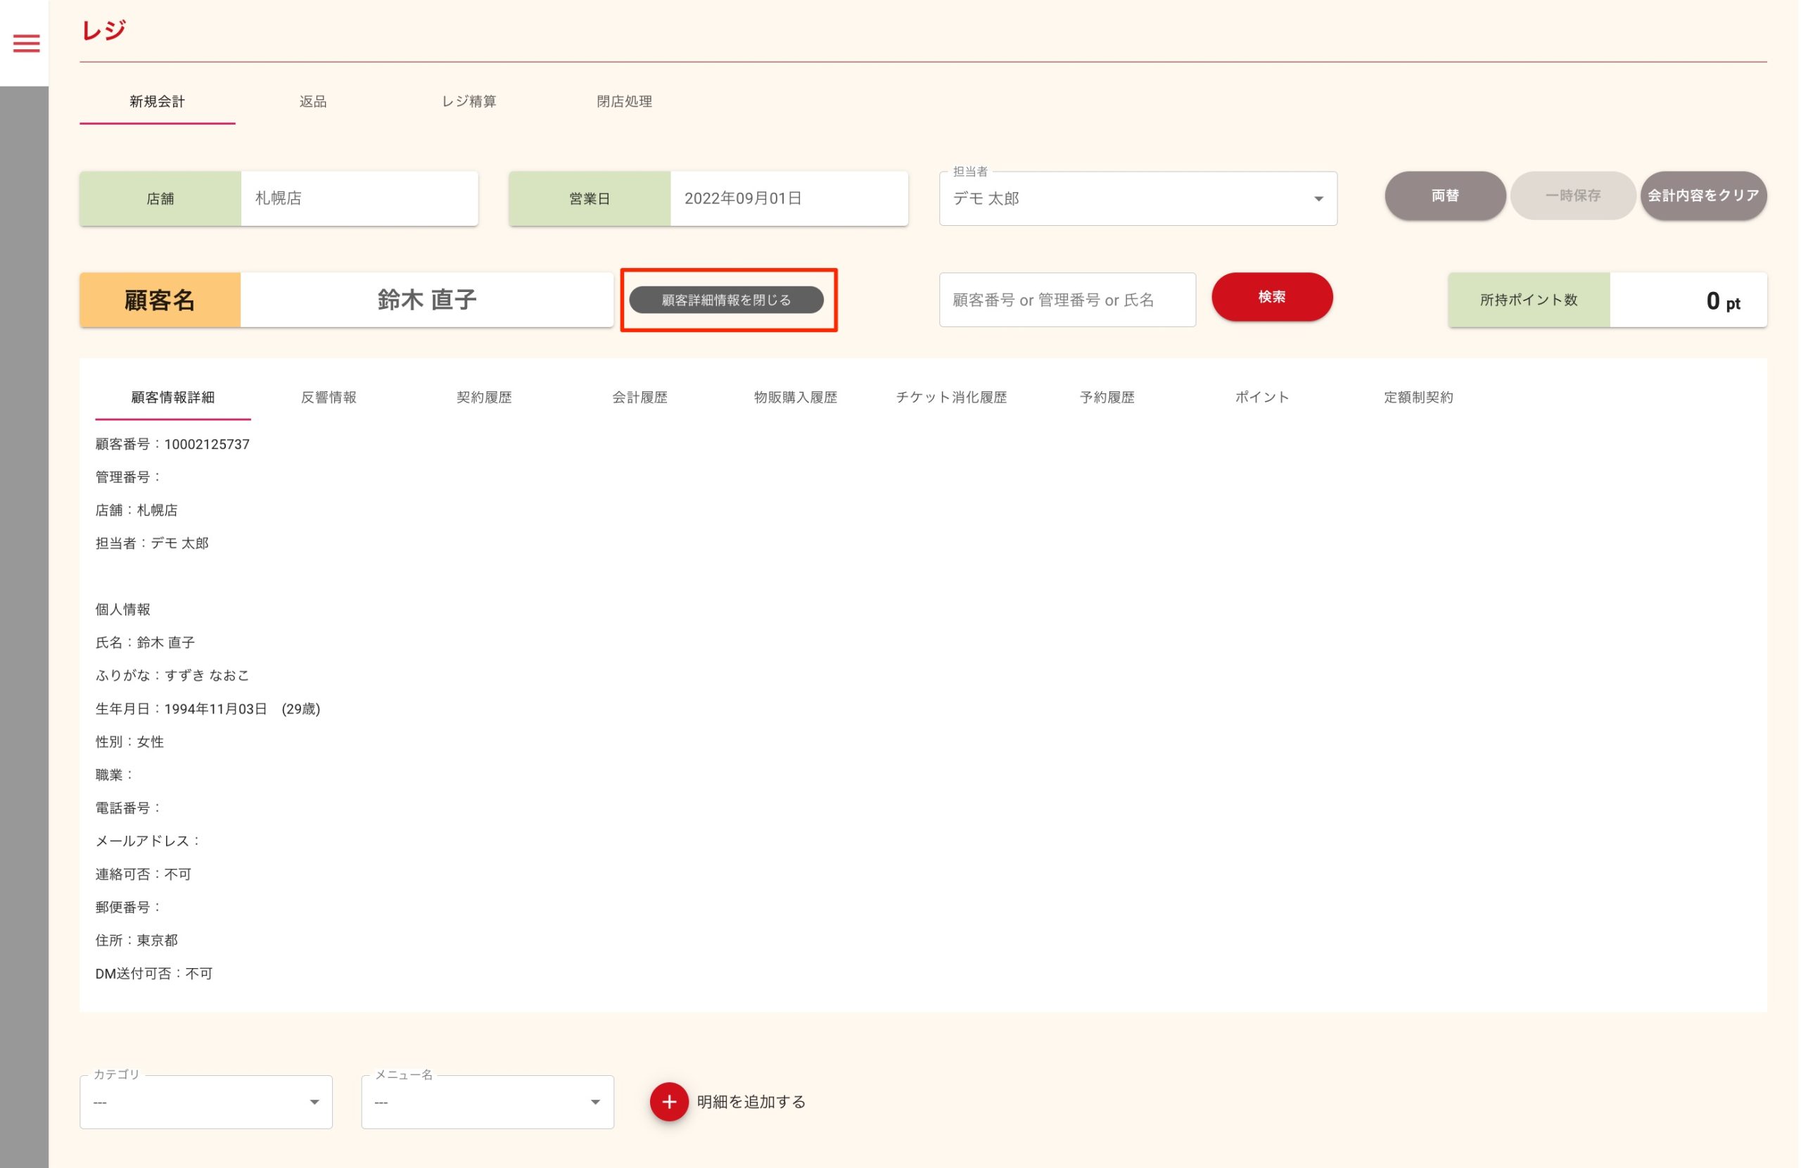The width and height of the screenshot is (1801, 1168).
Task: Click the red plus add-detail icon
Action: point(668,1101)
